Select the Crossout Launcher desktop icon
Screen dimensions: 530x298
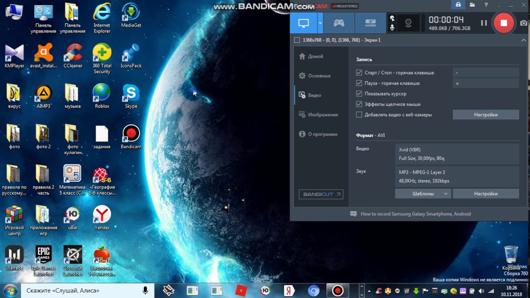(x=72, y=261)
